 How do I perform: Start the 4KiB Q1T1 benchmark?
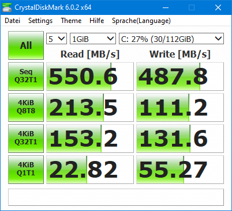[x=26, y=170]
